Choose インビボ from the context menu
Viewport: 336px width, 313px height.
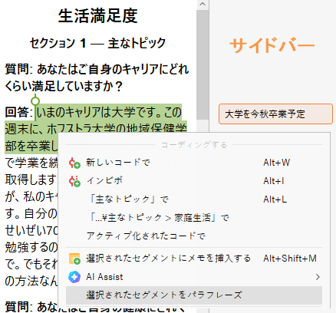pos(194,181)
